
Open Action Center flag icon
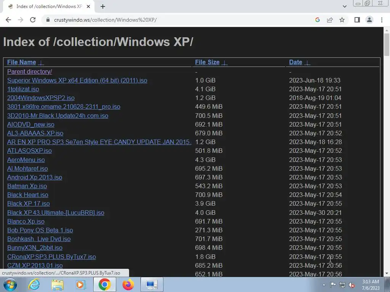(333, 285)
